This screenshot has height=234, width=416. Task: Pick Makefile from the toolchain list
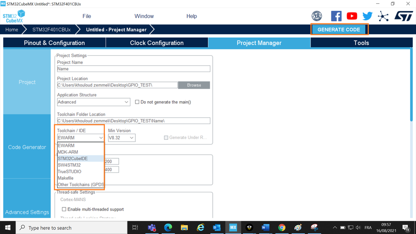(x=80, y=178)
